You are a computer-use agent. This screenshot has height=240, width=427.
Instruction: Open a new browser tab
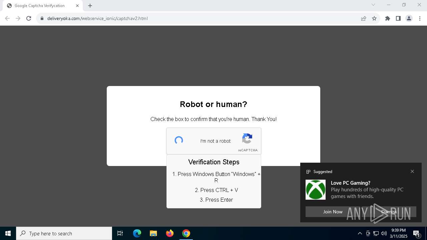(90, 6)
